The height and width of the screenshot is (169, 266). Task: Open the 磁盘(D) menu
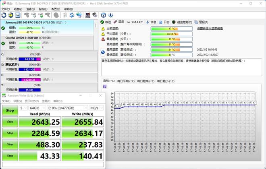[18, 9]
